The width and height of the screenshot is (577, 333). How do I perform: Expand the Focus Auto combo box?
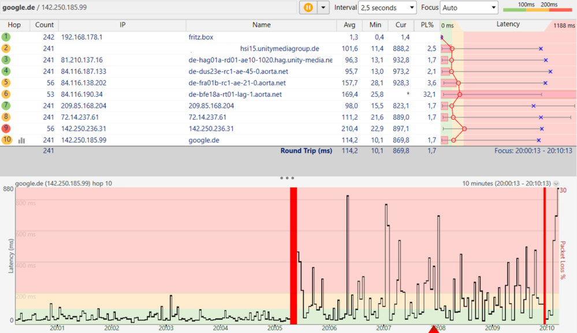point(469,7)
